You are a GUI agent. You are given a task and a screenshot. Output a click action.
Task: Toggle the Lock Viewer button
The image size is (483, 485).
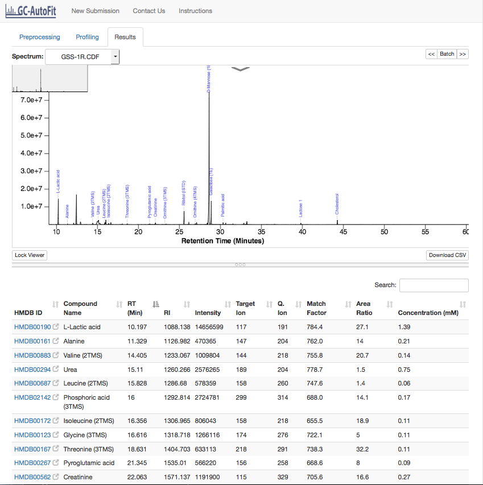(30, 255)
